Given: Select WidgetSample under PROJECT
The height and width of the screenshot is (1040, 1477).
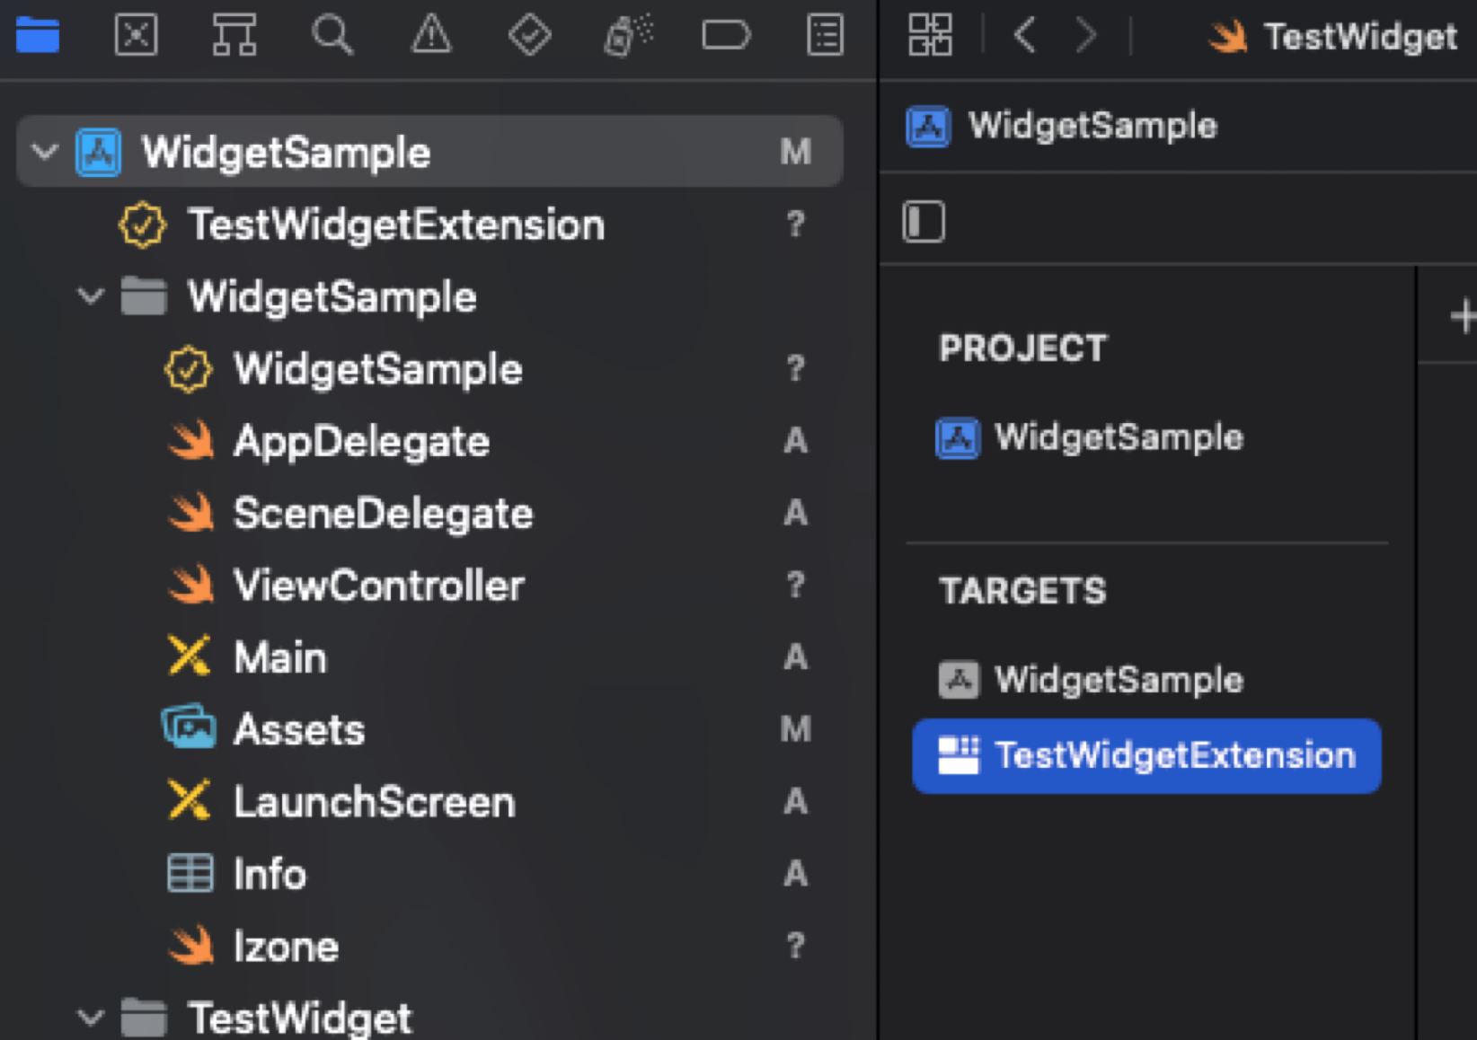Looking at the screenshot, I should coord(1118,438).
